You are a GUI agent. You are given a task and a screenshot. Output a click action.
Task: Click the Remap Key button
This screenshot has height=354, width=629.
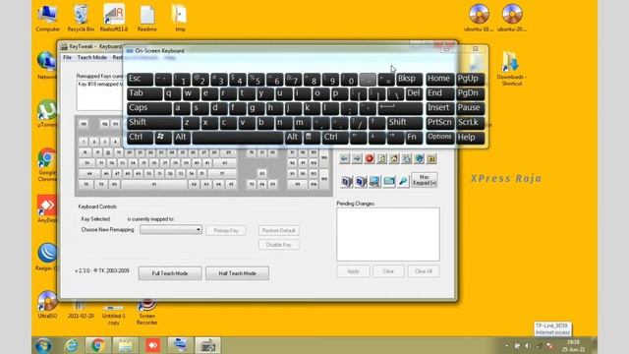tap(226, 230)
